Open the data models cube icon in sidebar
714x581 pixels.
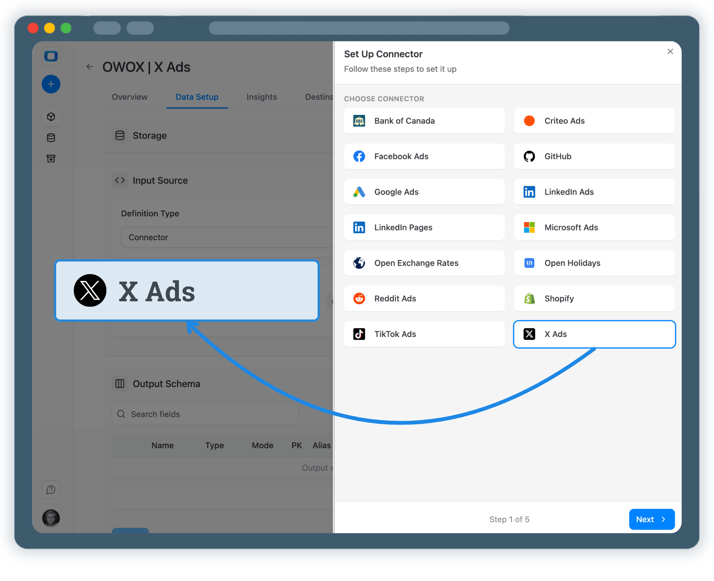(51, 116)
